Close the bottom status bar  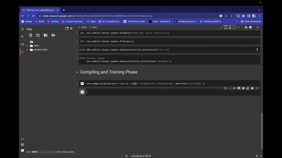tap(261, 156)
